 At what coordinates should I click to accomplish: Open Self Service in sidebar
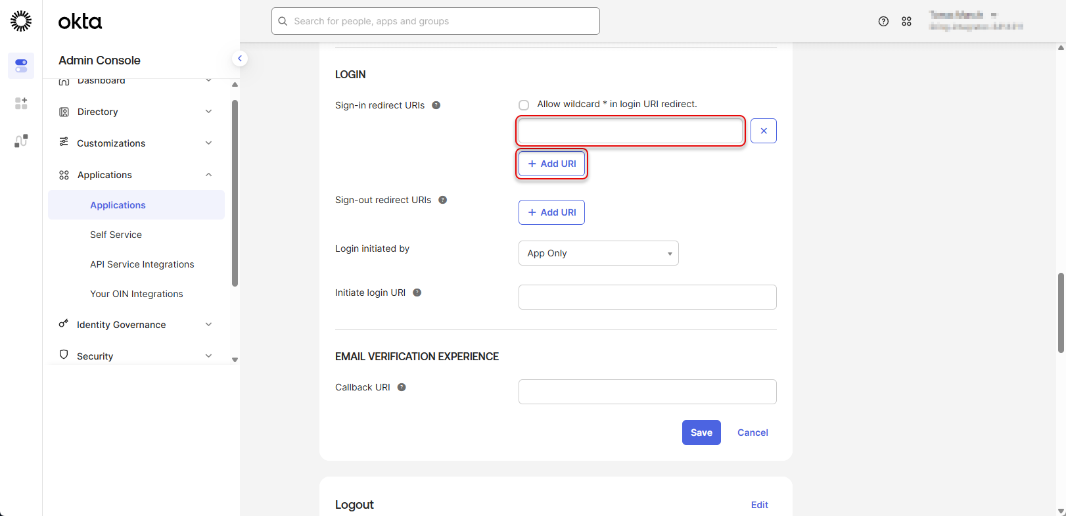pyautogui.click(x=116, y=235)
